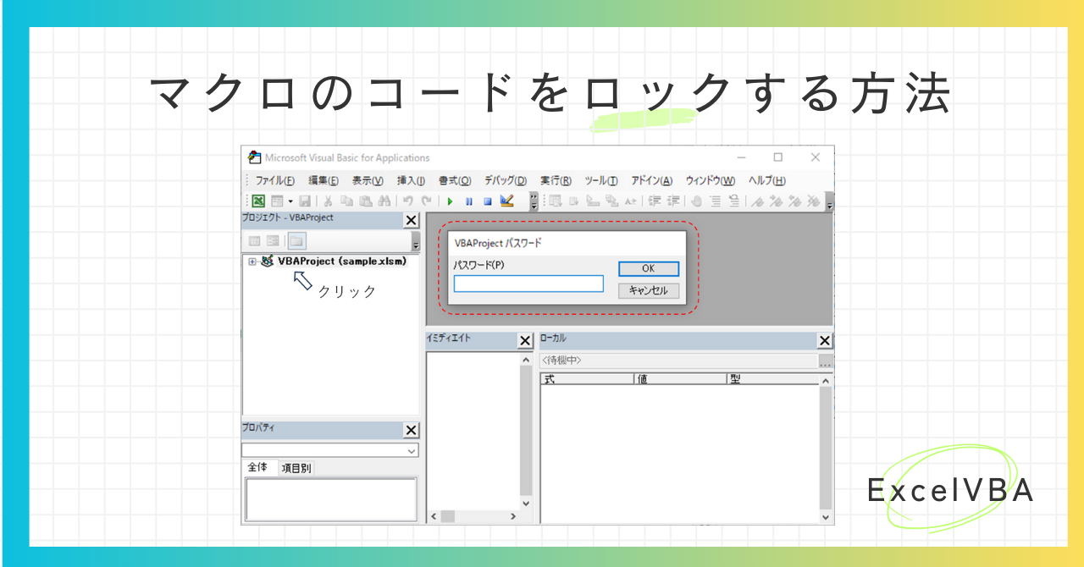Screen dimensions: 1084x567
Task: Open project panel toolbar overflow arrow
Action: coord(415,241)
